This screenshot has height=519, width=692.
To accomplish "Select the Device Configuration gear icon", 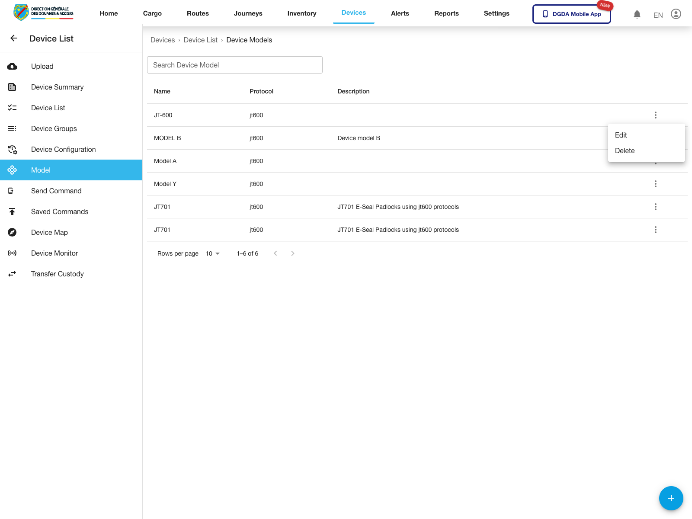I will [x=13, y=149].
